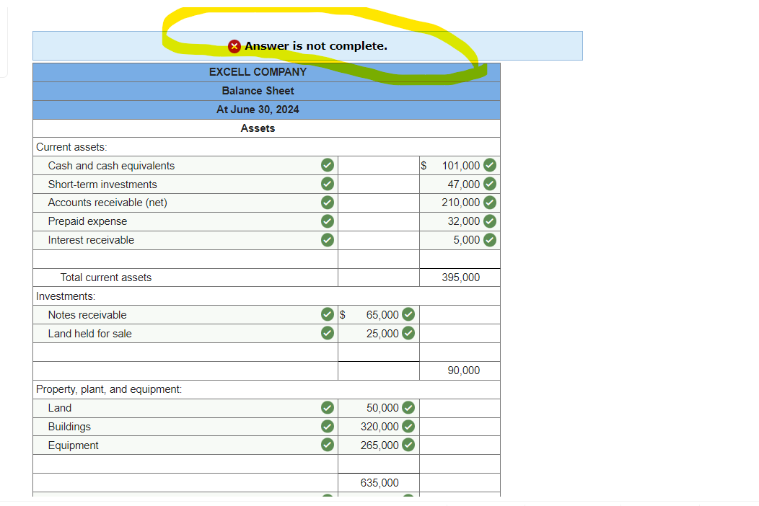
Task: Click the checkmark beside the 265,000 Equipment amount
Action: pos(408,445)
